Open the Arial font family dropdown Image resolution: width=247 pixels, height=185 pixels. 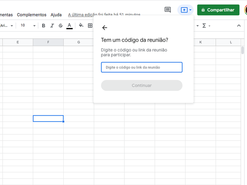coord(7,26)
